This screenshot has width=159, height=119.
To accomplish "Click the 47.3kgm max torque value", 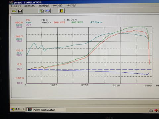I will point(96,22).
